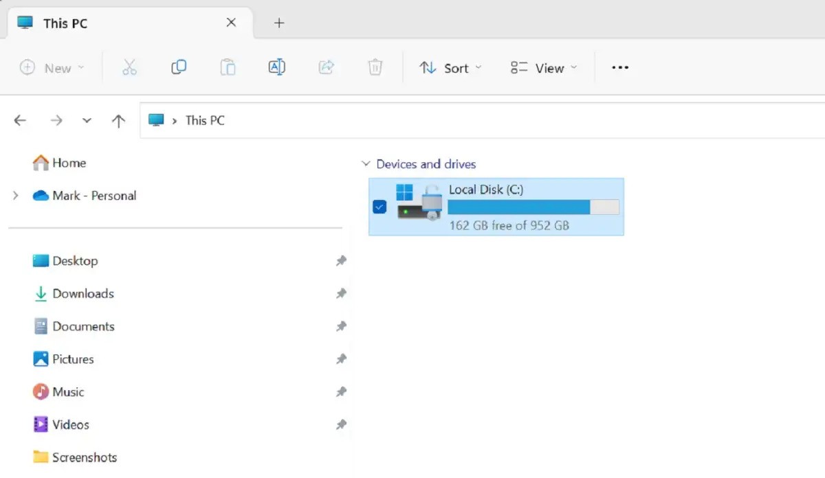The height and width of the screenshot is (478, 825).
Task: Switch to the This PC tab
Action: click(x=64, y=23)
